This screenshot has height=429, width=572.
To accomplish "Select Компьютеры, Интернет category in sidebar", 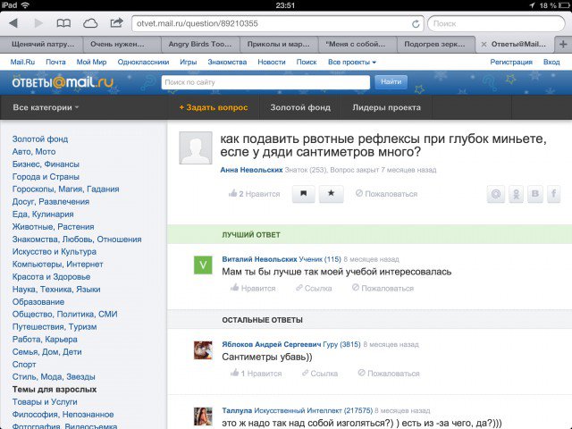I will click(58, 265).
